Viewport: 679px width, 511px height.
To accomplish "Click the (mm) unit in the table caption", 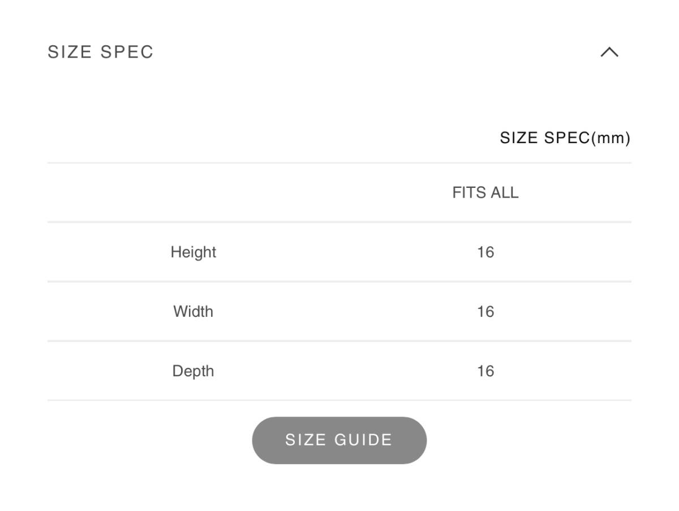I will click(611, 138).
